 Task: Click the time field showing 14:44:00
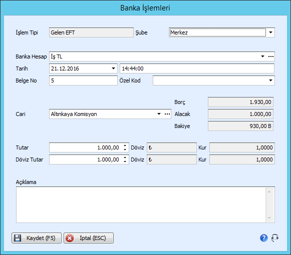pyautogui.click(x=197, y=68)
